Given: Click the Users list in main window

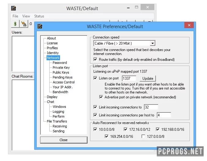Looking at the screenshot, I should click(x=23, y=54).
